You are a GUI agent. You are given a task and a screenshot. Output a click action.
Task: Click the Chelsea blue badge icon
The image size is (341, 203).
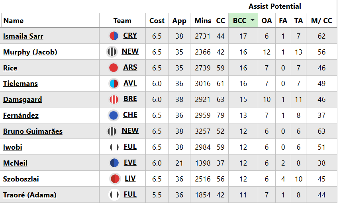[114, 115]
